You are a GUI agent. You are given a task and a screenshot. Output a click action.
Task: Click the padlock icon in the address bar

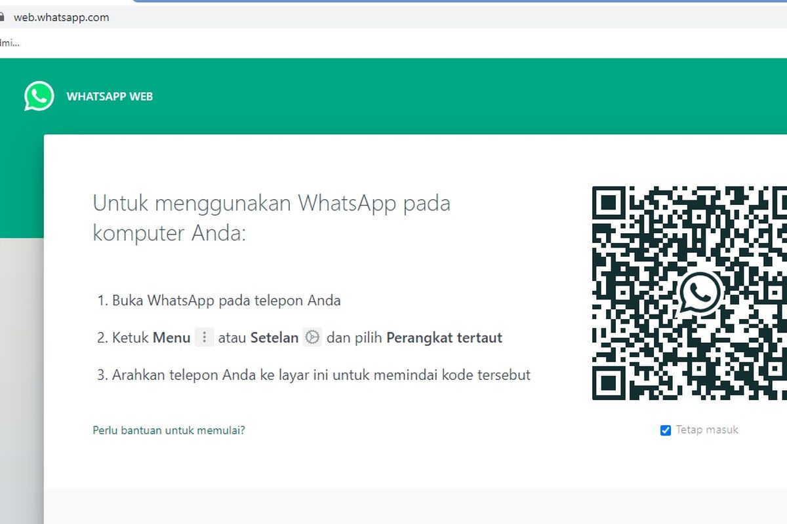[x=1, y=18]
